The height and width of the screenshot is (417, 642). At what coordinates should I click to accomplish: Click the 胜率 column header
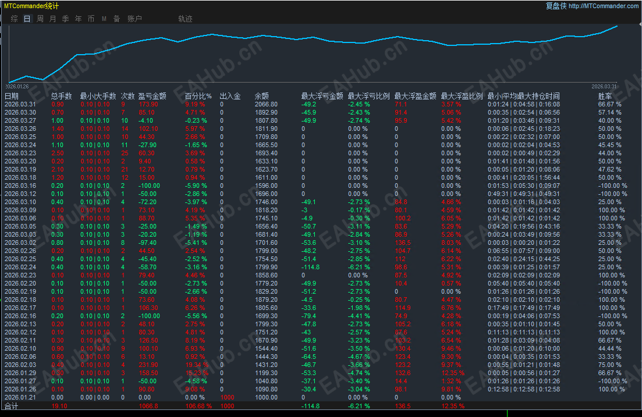(605, 96)
